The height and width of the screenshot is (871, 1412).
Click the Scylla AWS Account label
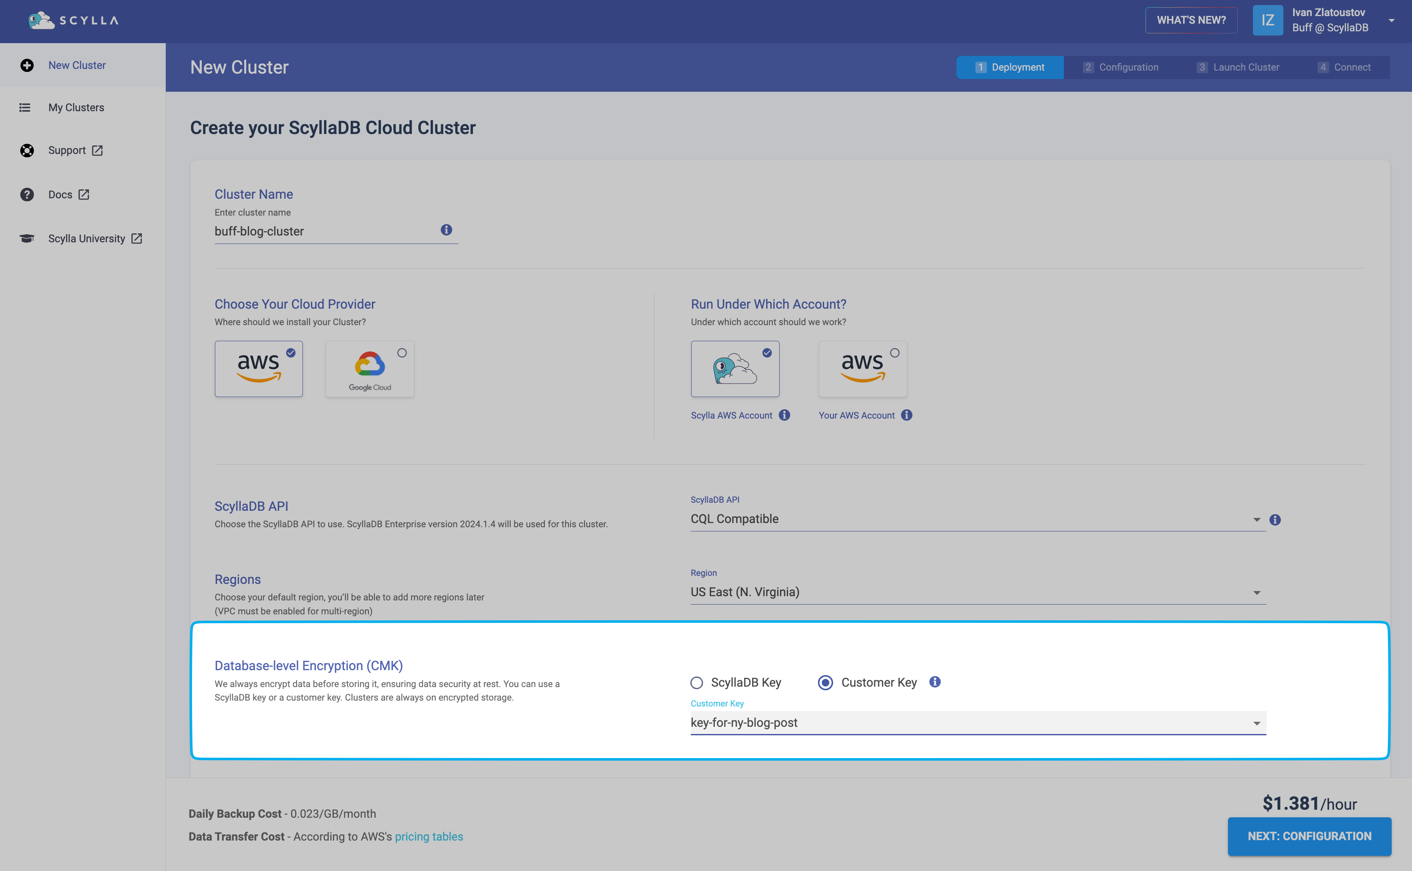731,415
